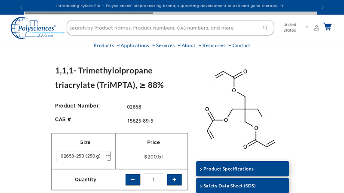The height and width of the screenshot is (193, 344).
Task: Click the price $200.51
Action: coord(154,157)
